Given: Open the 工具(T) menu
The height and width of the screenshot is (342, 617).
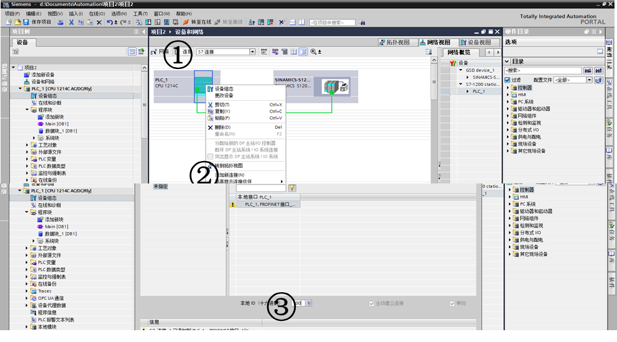Looking at the screenshot, I should click(x=140, y=14).
